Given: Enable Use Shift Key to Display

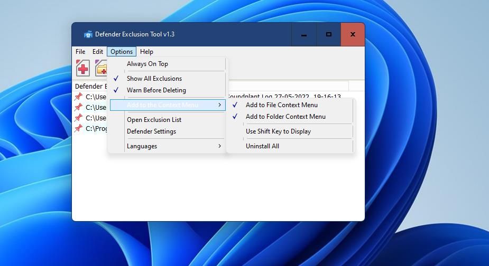Looking at the screenshot, I should coord(291,131).
